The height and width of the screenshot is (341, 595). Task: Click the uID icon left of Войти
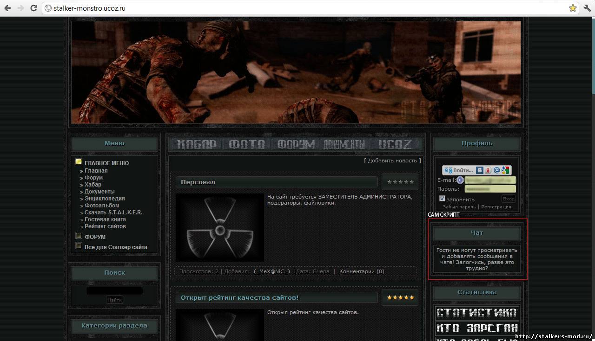click(448, 170)
